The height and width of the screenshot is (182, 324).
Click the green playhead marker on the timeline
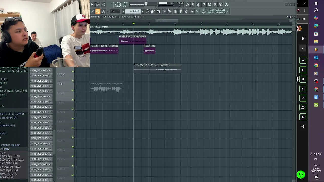tap(134, 24)
